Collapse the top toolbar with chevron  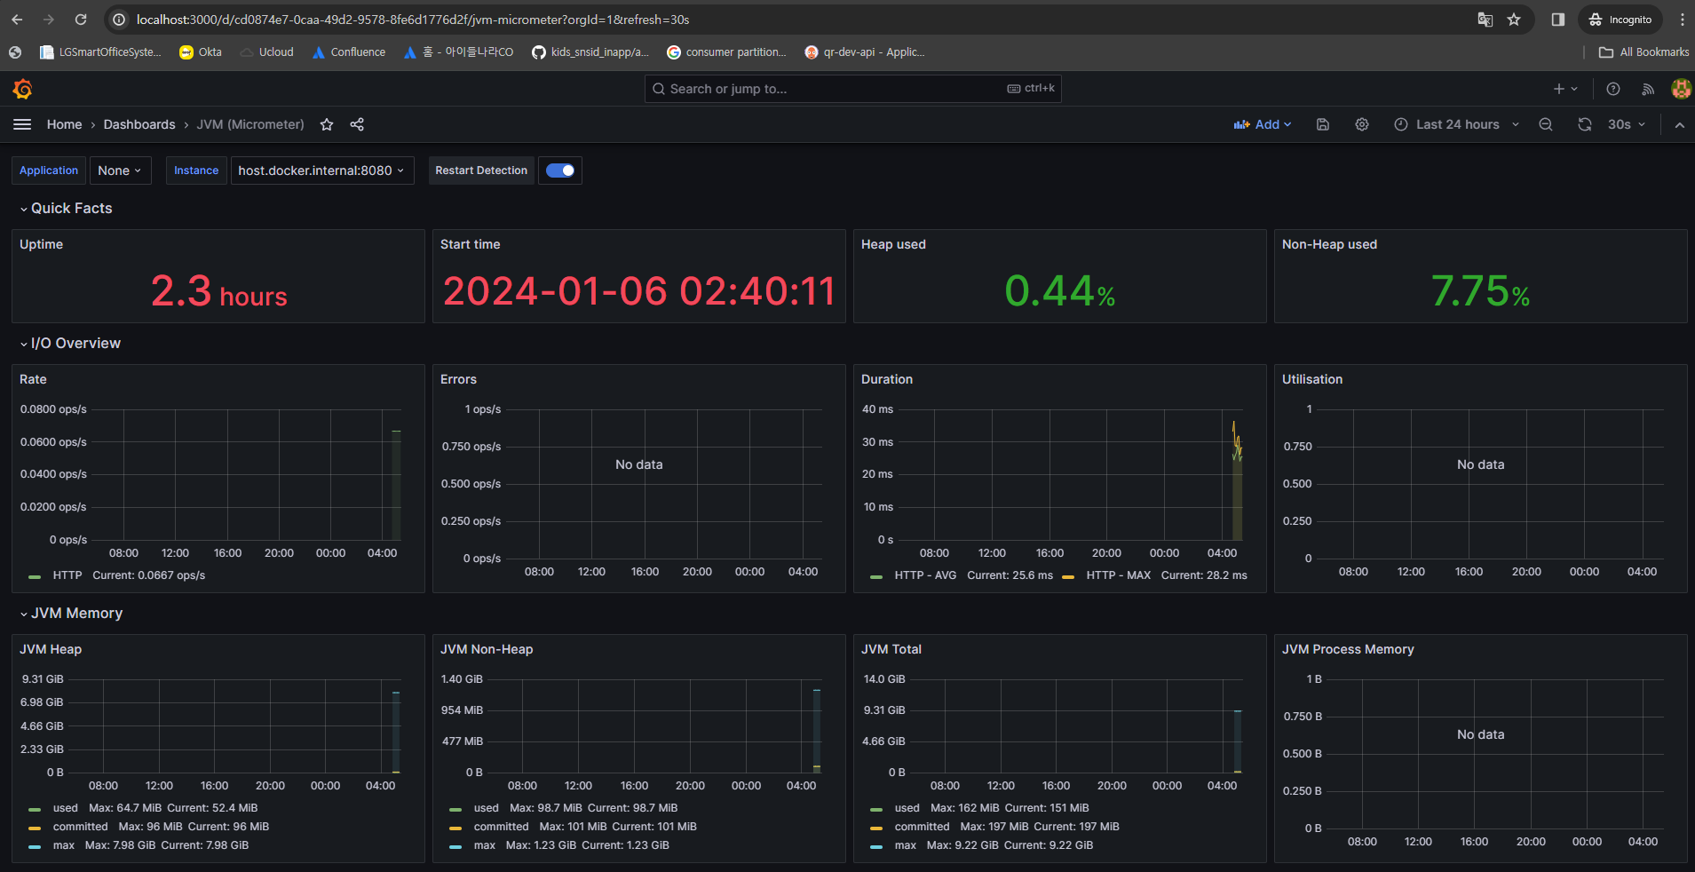click(1680, 125)
